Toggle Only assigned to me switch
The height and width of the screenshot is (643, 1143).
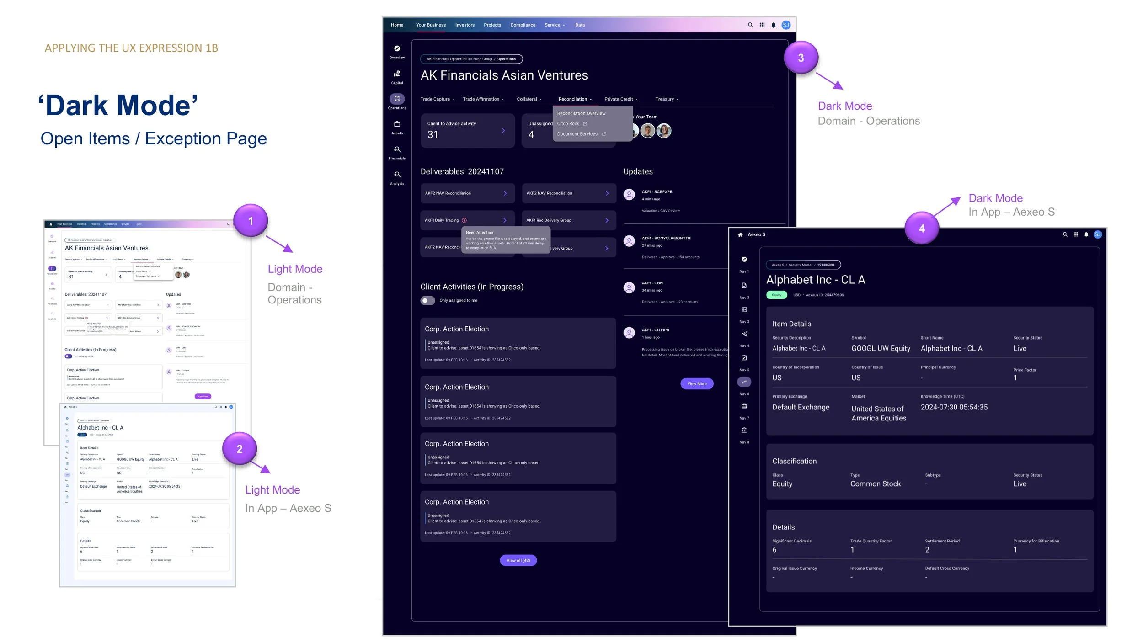pyautogui.click(x=427, y=301)
